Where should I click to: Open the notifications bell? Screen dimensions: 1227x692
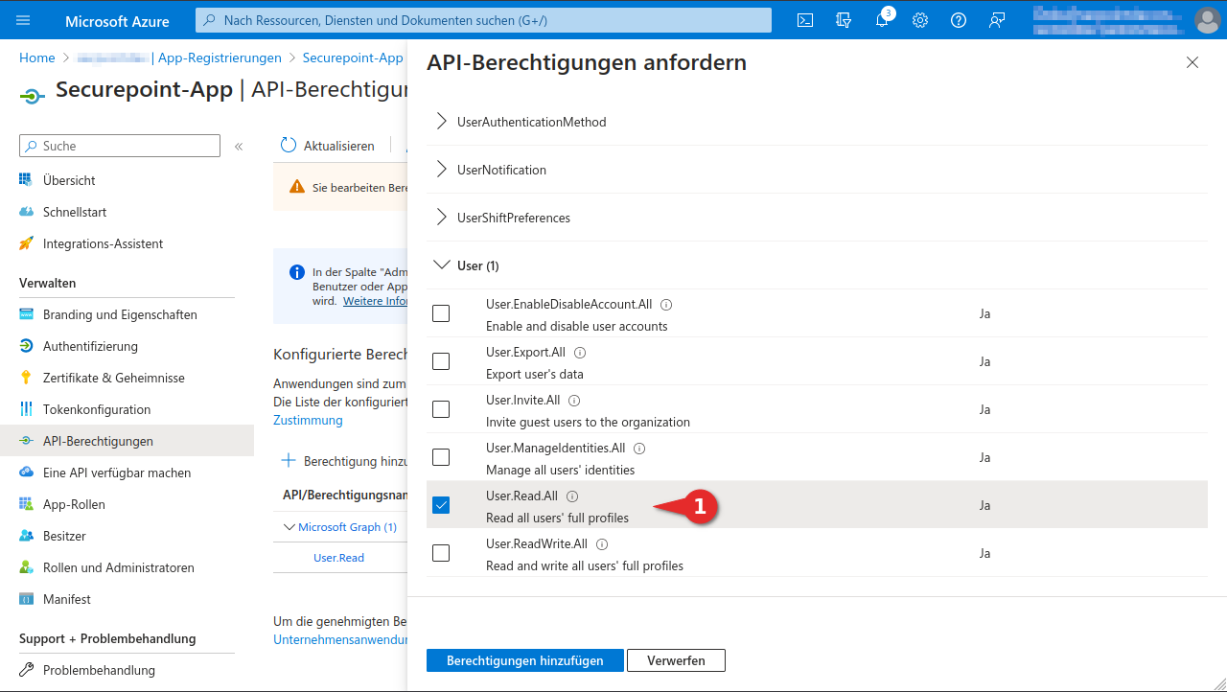[x=883, y=19]
